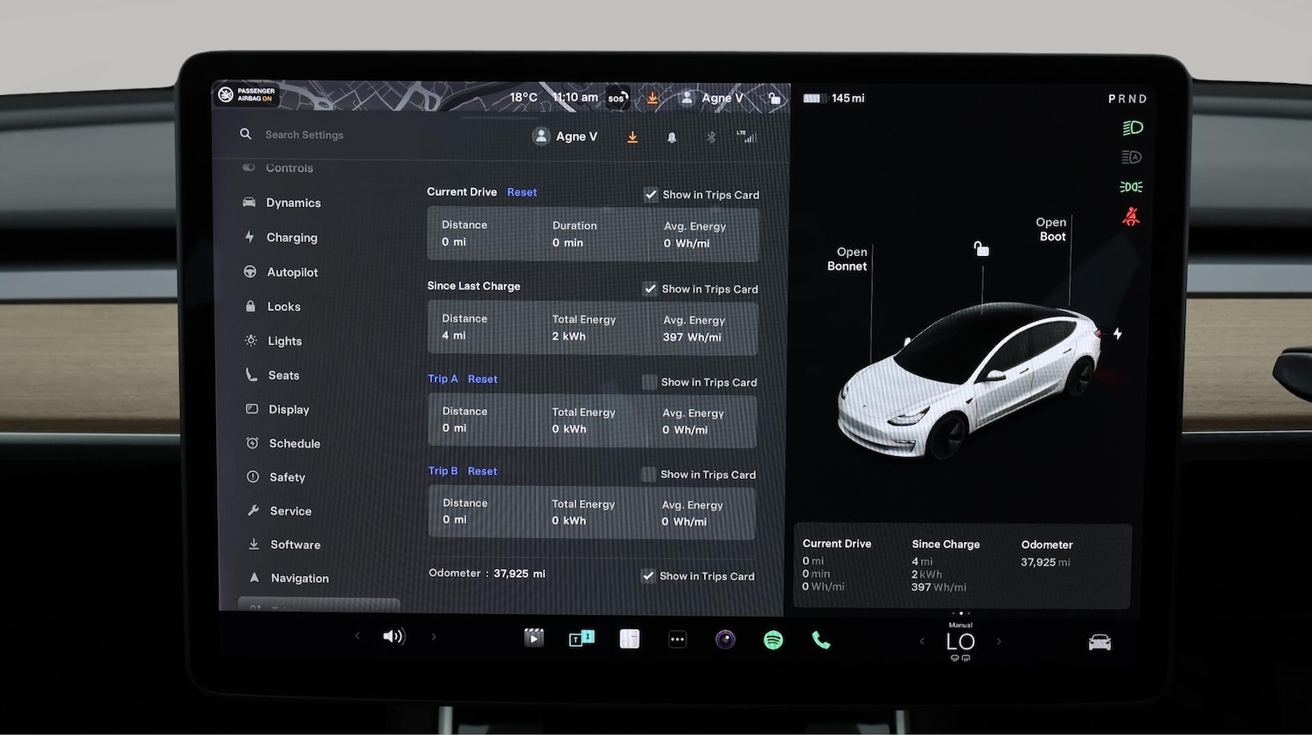This screenshot has width=1312, height=735.
Task: Tap the lock icon next to Agne V in the map bar
Action: pyautogui.click(x=774, y=98)
